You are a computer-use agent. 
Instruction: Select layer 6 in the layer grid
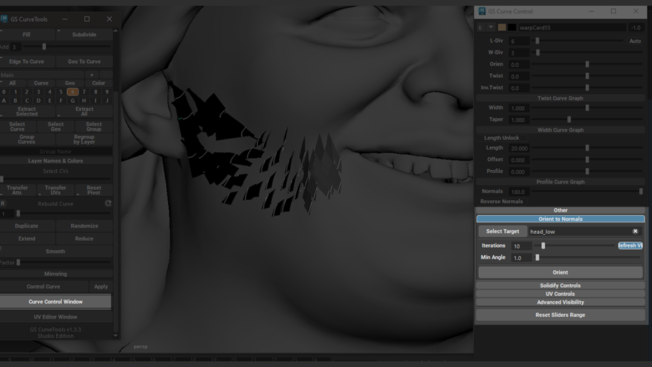pyautogui.click(x=72, y=92)
